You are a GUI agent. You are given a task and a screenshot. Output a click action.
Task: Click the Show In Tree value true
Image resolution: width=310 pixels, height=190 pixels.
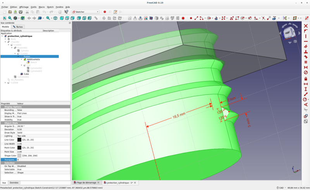point(19,116)
